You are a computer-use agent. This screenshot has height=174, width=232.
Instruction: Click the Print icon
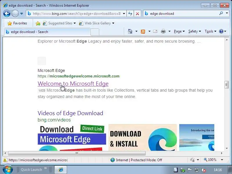pyautogui.click(x=163, y=31)
